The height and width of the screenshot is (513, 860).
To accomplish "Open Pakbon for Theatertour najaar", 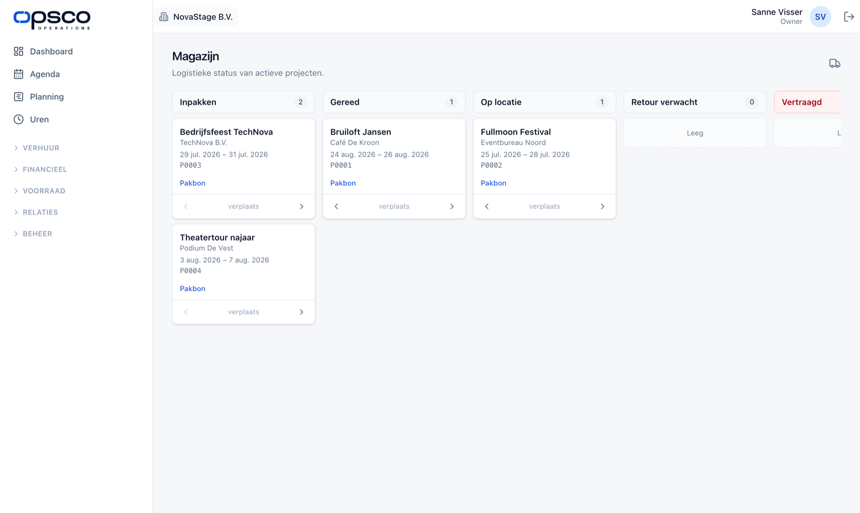I will coord(192,289).
